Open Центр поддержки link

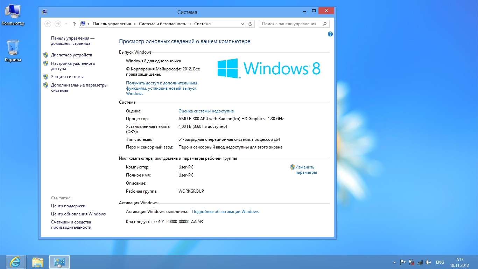tap(68, 206)
